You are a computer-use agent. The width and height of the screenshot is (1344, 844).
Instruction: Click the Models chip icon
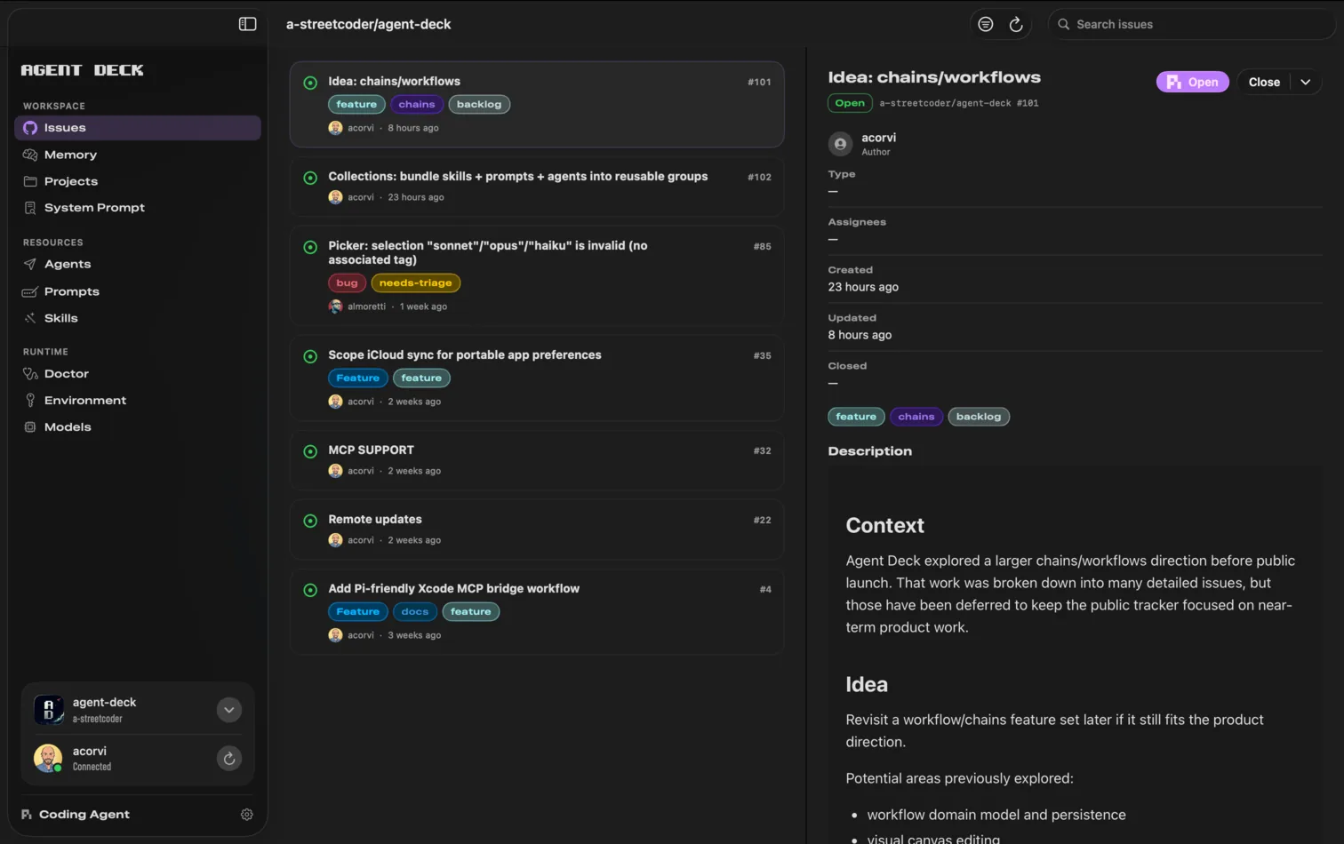(x=30, y=427)
